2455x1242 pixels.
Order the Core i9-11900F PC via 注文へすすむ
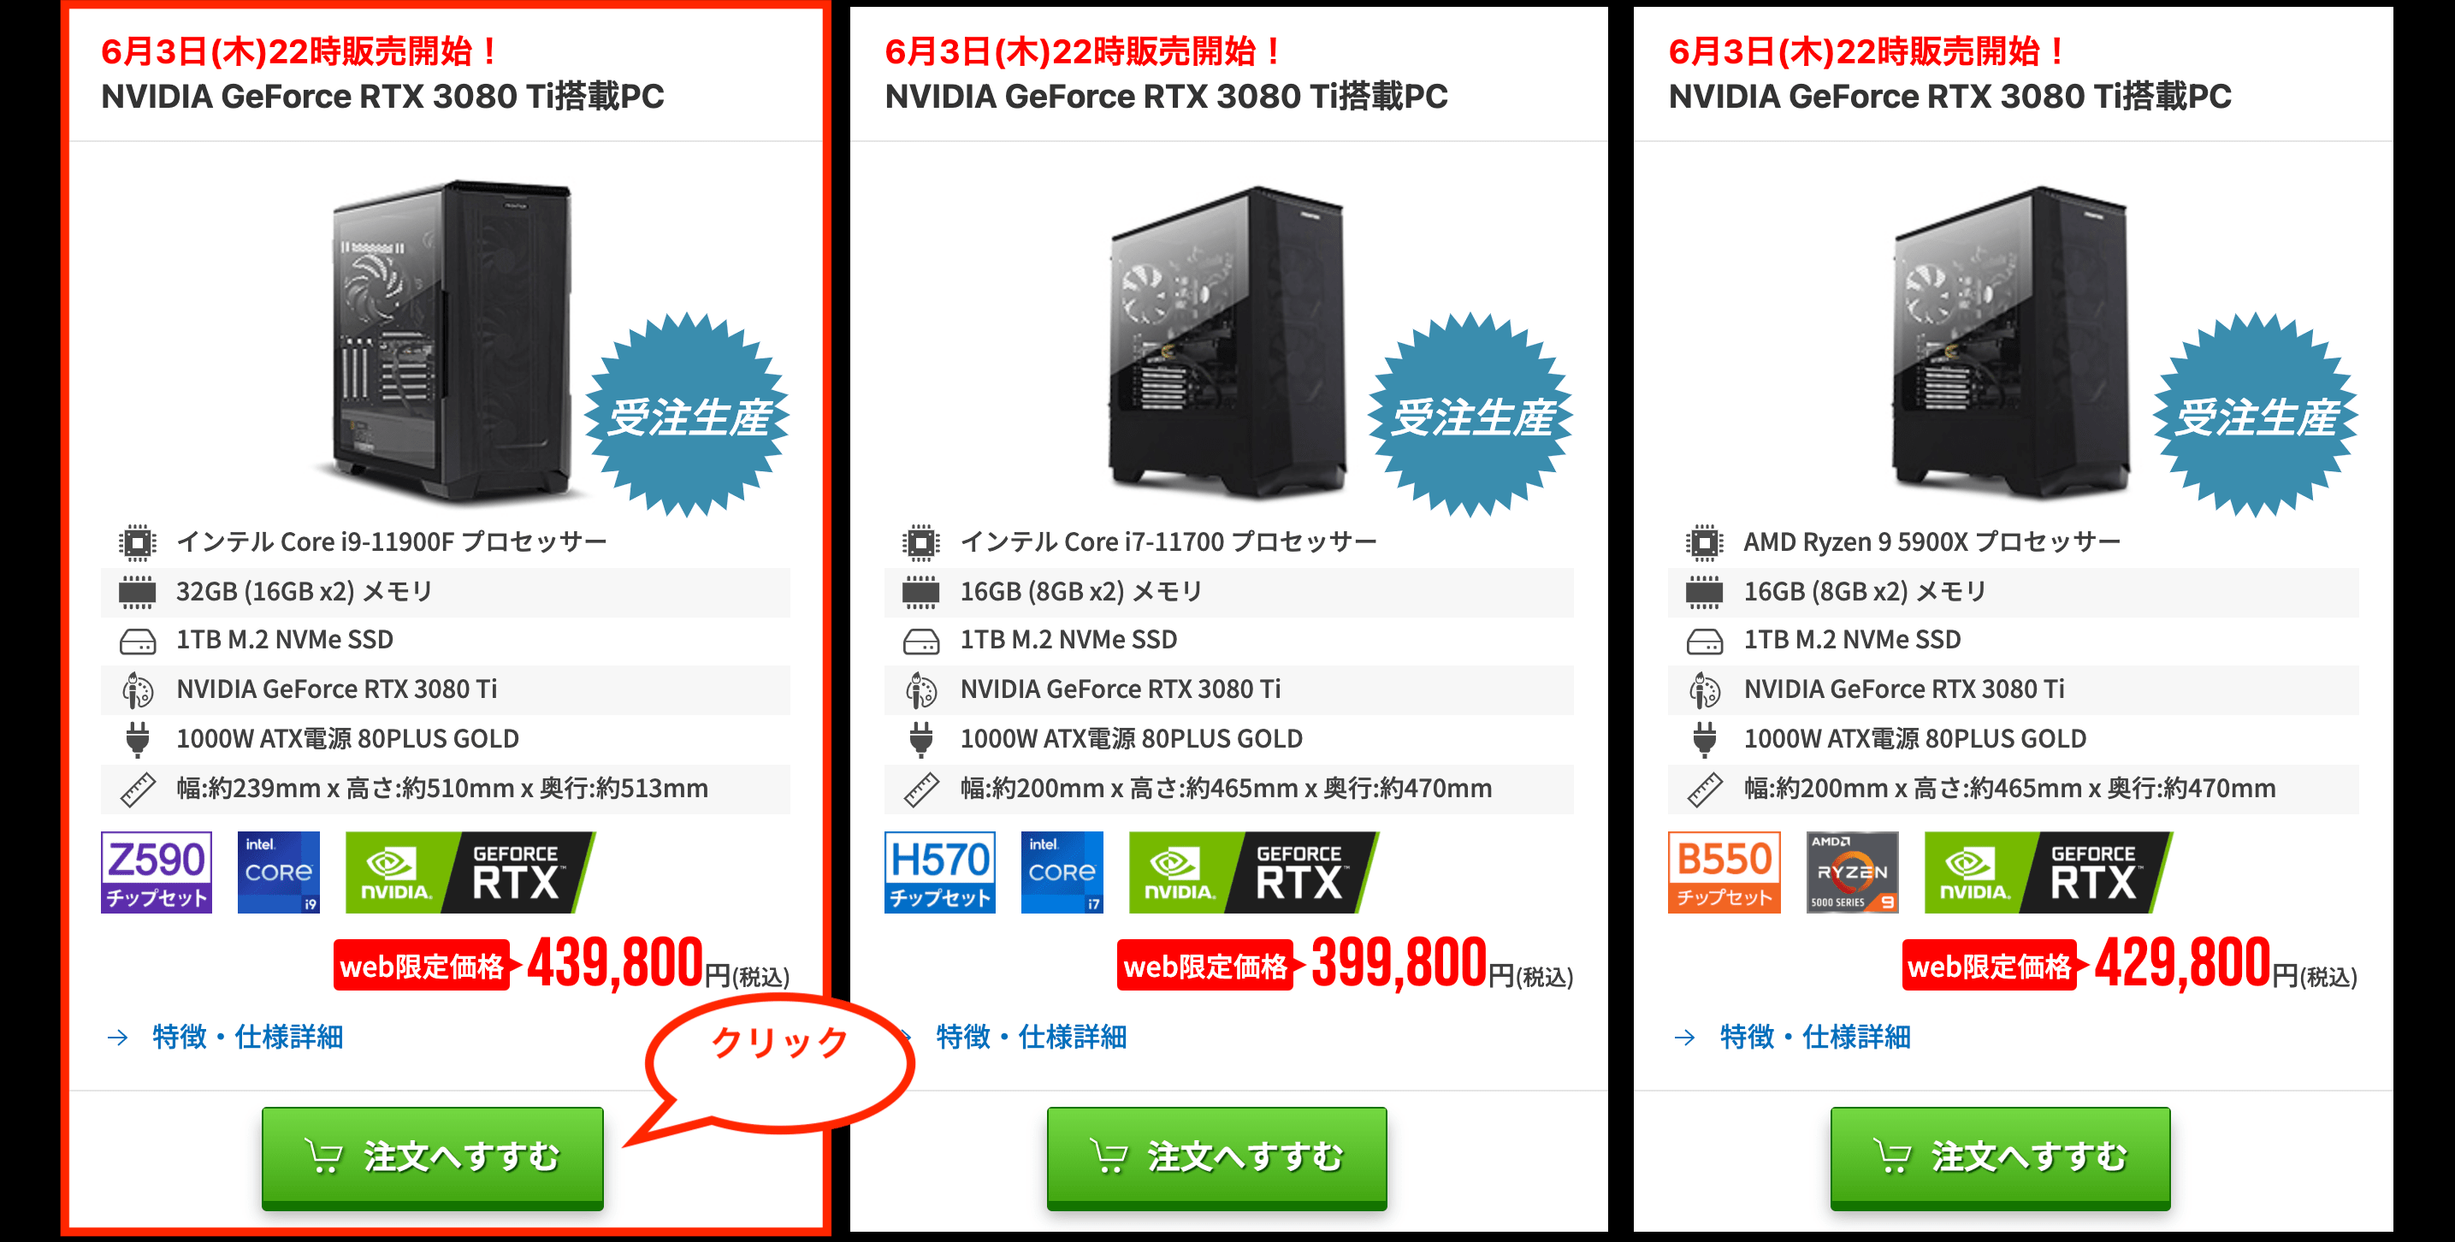tap(433, 1157)
